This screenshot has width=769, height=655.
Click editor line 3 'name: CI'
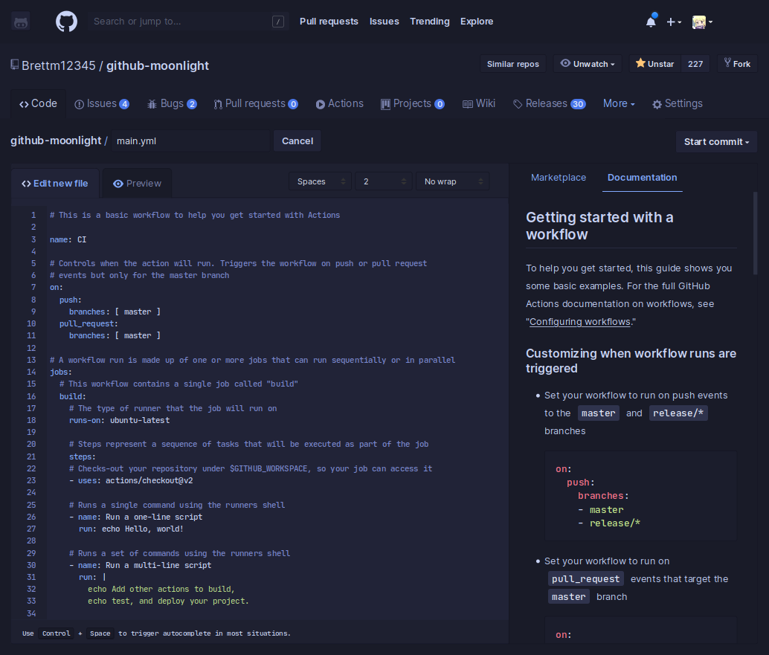(68, 239)
